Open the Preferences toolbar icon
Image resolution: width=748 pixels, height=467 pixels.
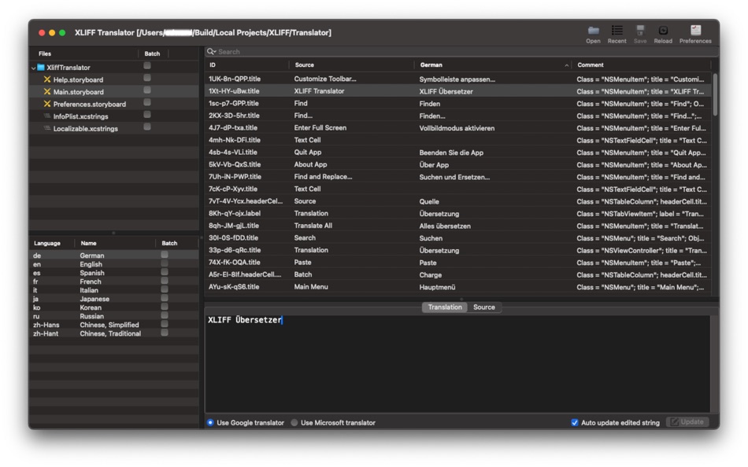click(695, 31)
